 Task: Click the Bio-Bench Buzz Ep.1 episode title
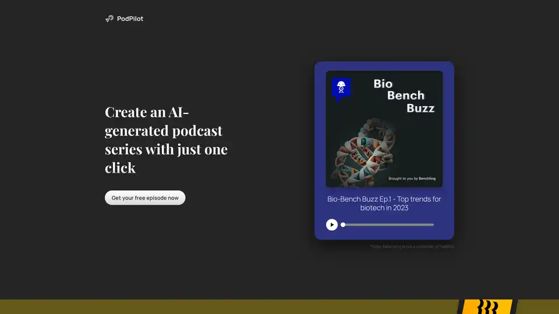tap(384, 203)
